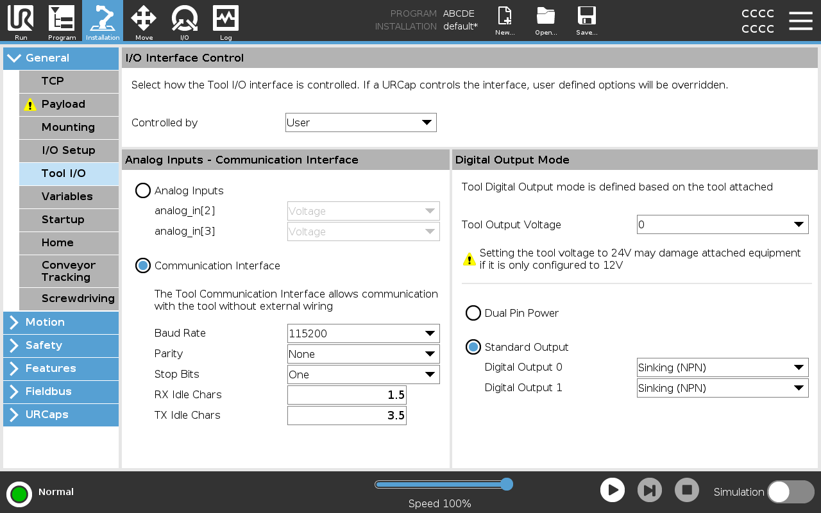Open the Move screen
The height and width of the screenshot is (513, 821).
[x=144, y=21]
